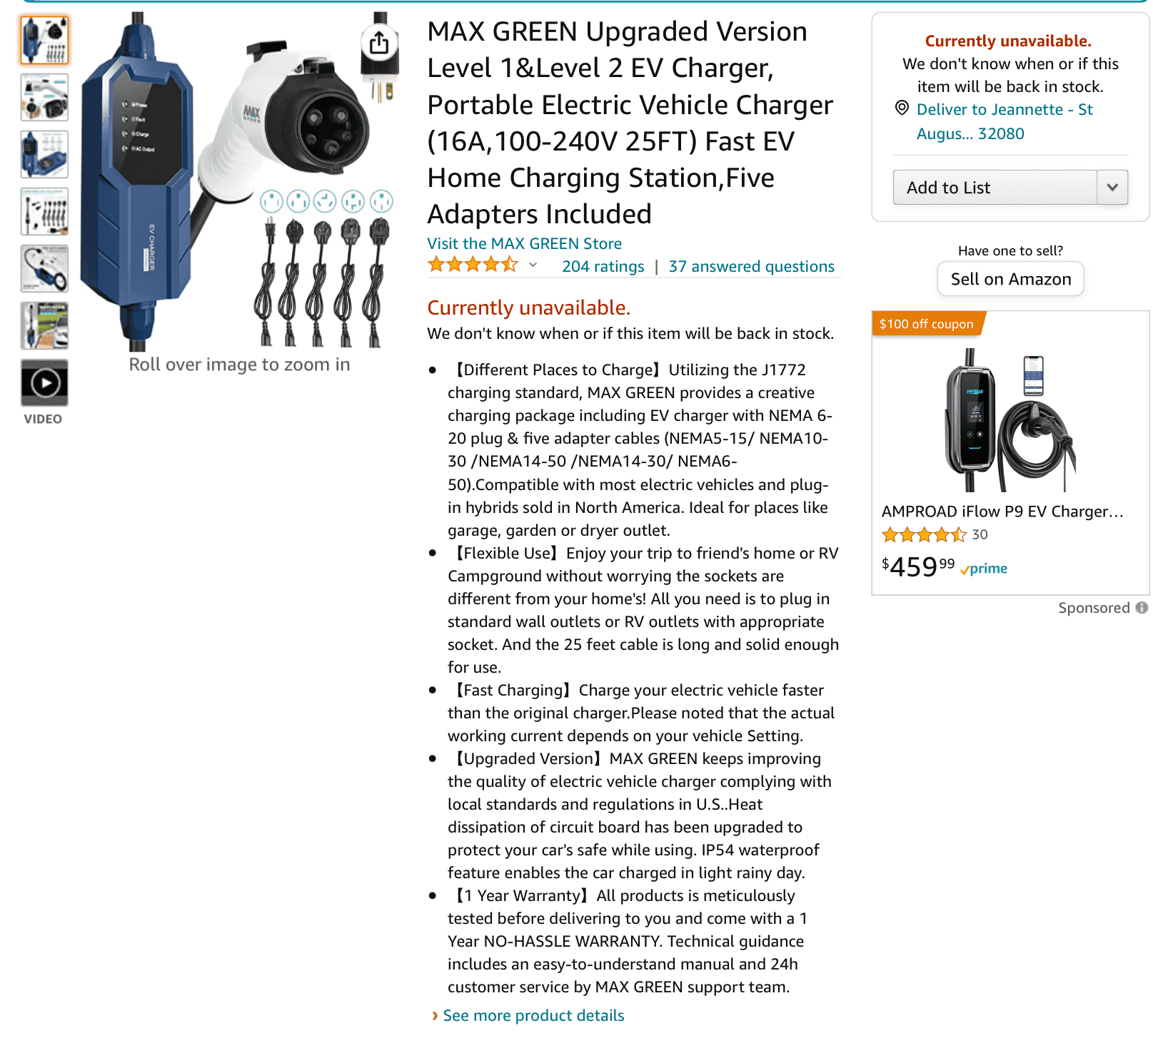Viewport: 1153px width, 1043px height.
Task: Open AMPROAD iFlow P9 sponsored product image
Action: [1010, 419]
